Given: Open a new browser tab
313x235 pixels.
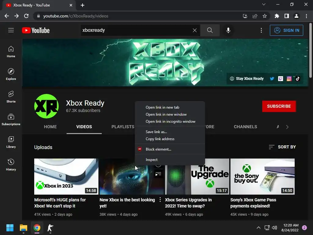Looking at the screenshot, I should click(x=83, y=5).
